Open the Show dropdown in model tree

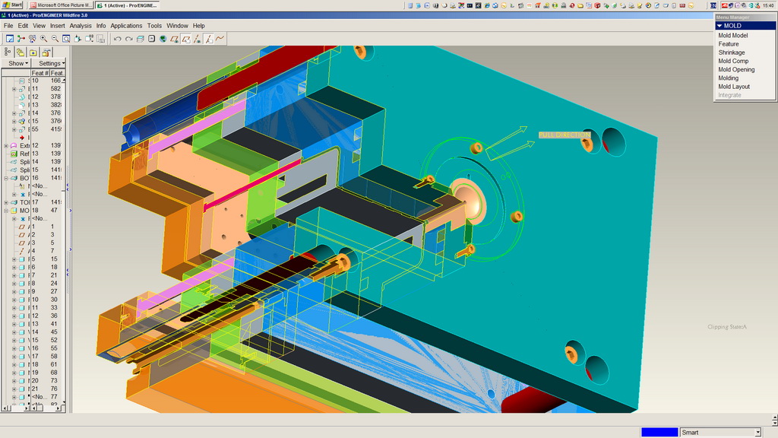17,63
